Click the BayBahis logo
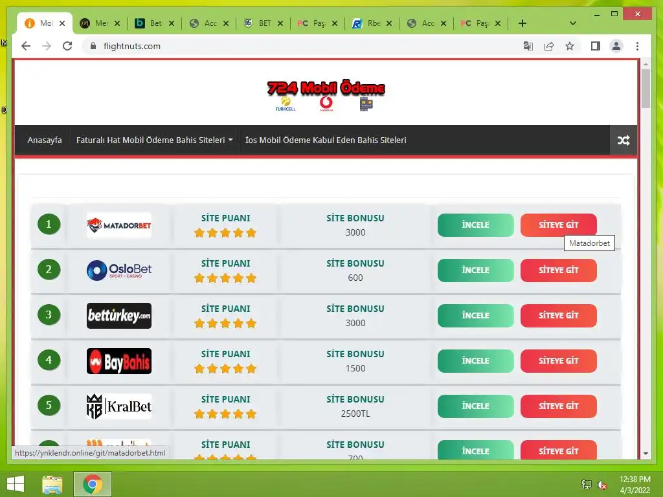The width and height of the screenshot is (663, 497). (119, 361)
